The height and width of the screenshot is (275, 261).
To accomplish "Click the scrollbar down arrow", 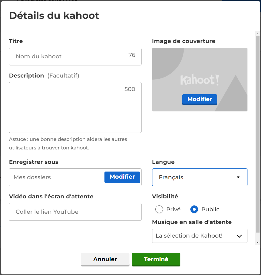I will (x=257, y=243).
